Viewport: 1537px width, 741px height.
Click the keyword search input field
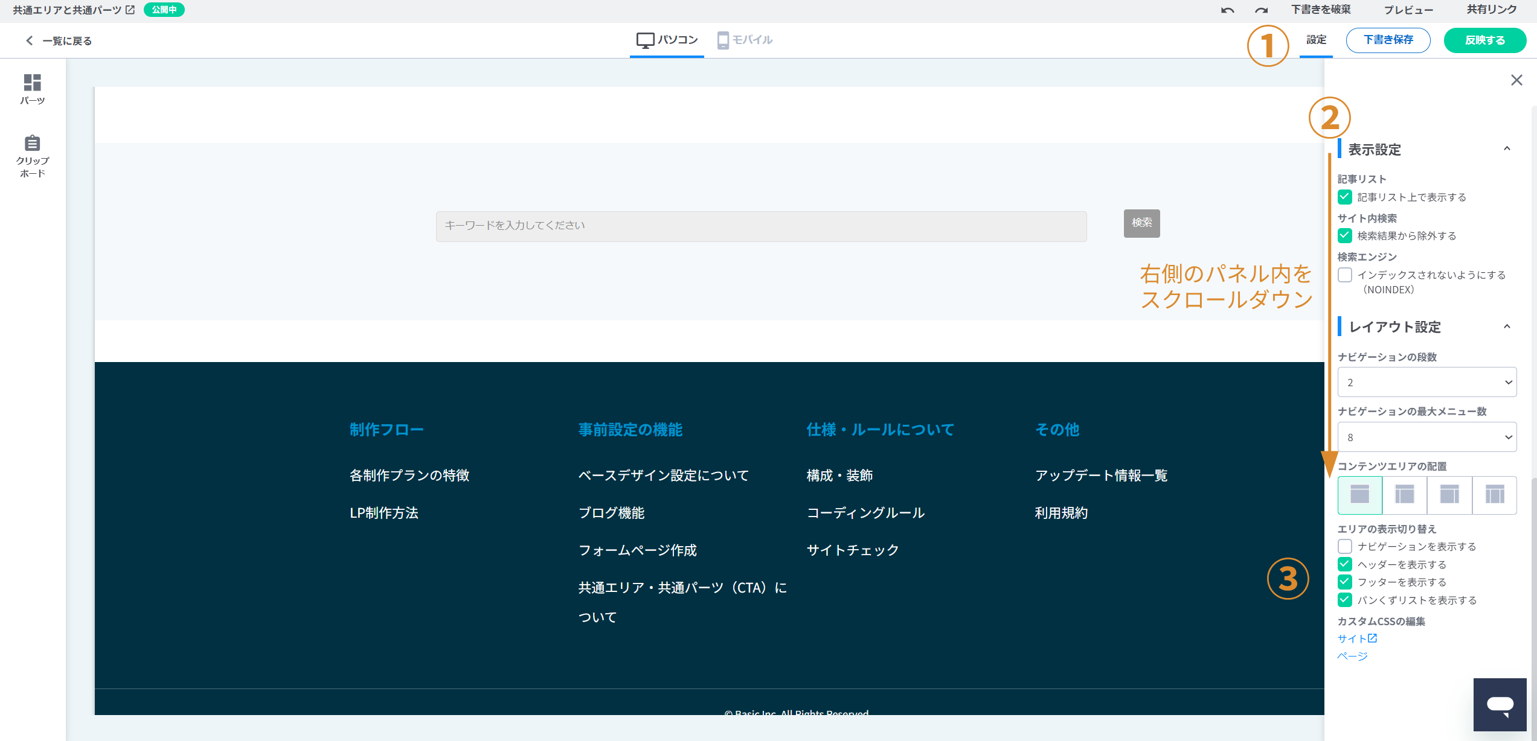click(x=761, y=226)
